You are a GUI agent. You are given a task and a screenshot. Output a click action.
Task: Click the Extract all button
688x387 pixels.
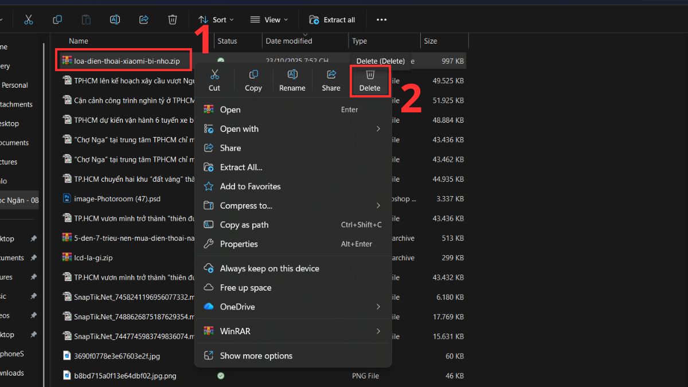coord(333,19)
